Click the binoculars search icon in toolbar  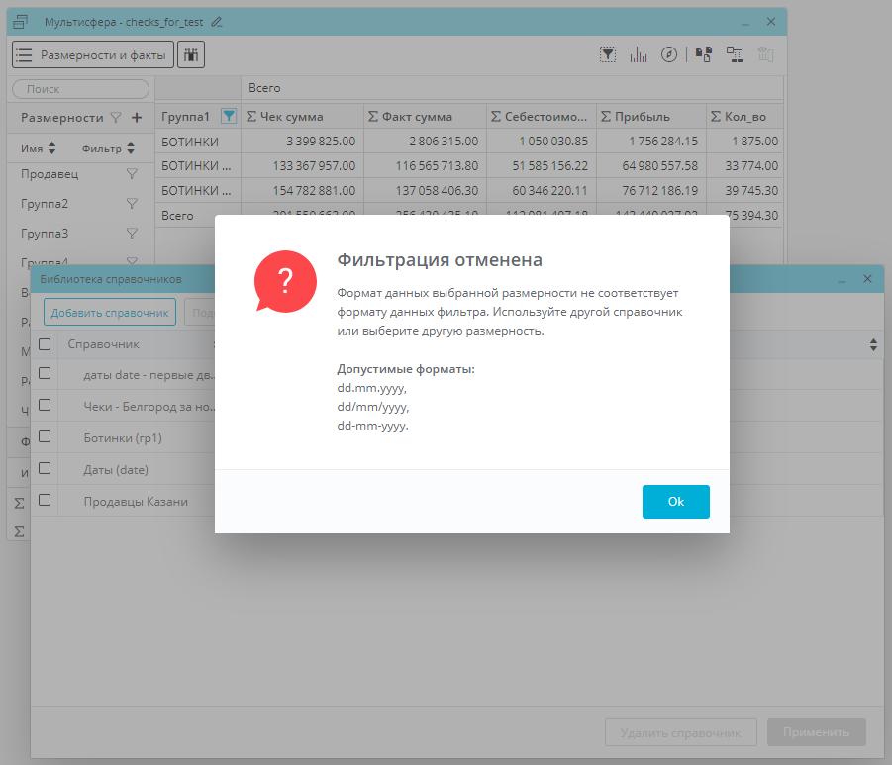click(191, 55)
